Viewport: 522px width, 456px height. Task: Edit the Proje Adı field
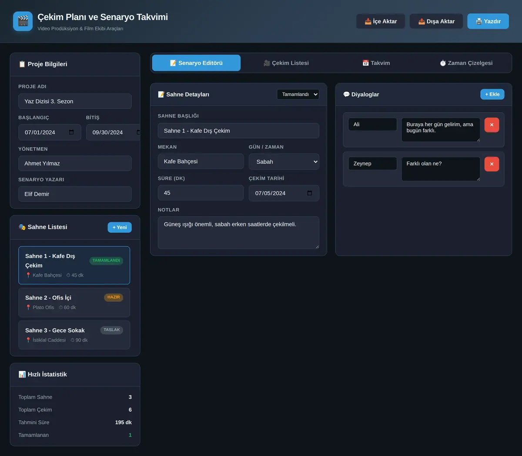[x=75, y=101]
